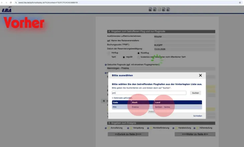Click the 'Suchen' button
Screen dimensions: 244x147
coord(196,93)
